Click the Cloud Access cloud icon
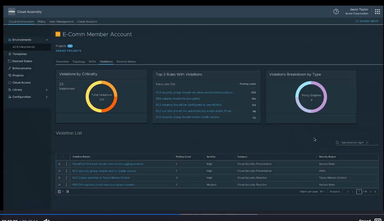 (10, 83)
